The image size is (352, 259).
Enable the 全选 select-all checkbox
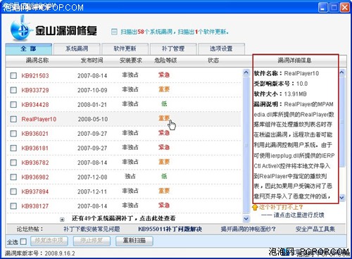pos(23,241)
